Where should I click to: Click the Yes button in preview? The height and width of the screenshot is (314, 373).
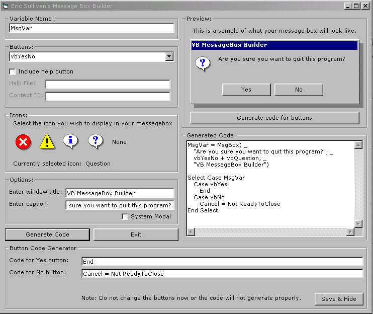[x=246, y=90]
